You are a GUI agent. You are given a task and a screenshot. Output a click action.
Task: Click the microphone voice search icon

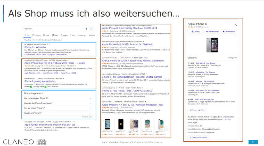tap(86, 29)
